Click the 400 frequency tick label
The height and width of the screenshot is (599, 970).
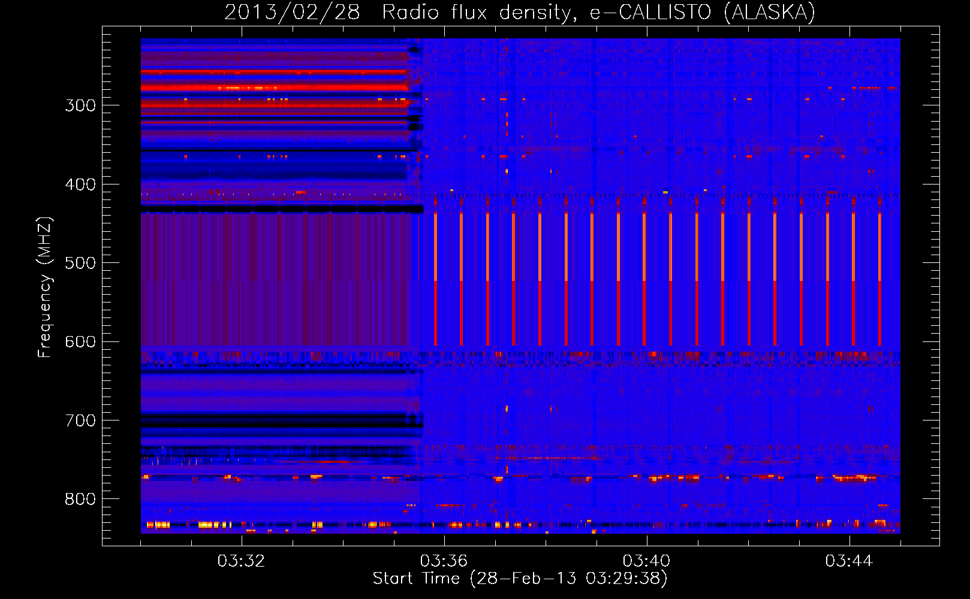coord(80,184)
